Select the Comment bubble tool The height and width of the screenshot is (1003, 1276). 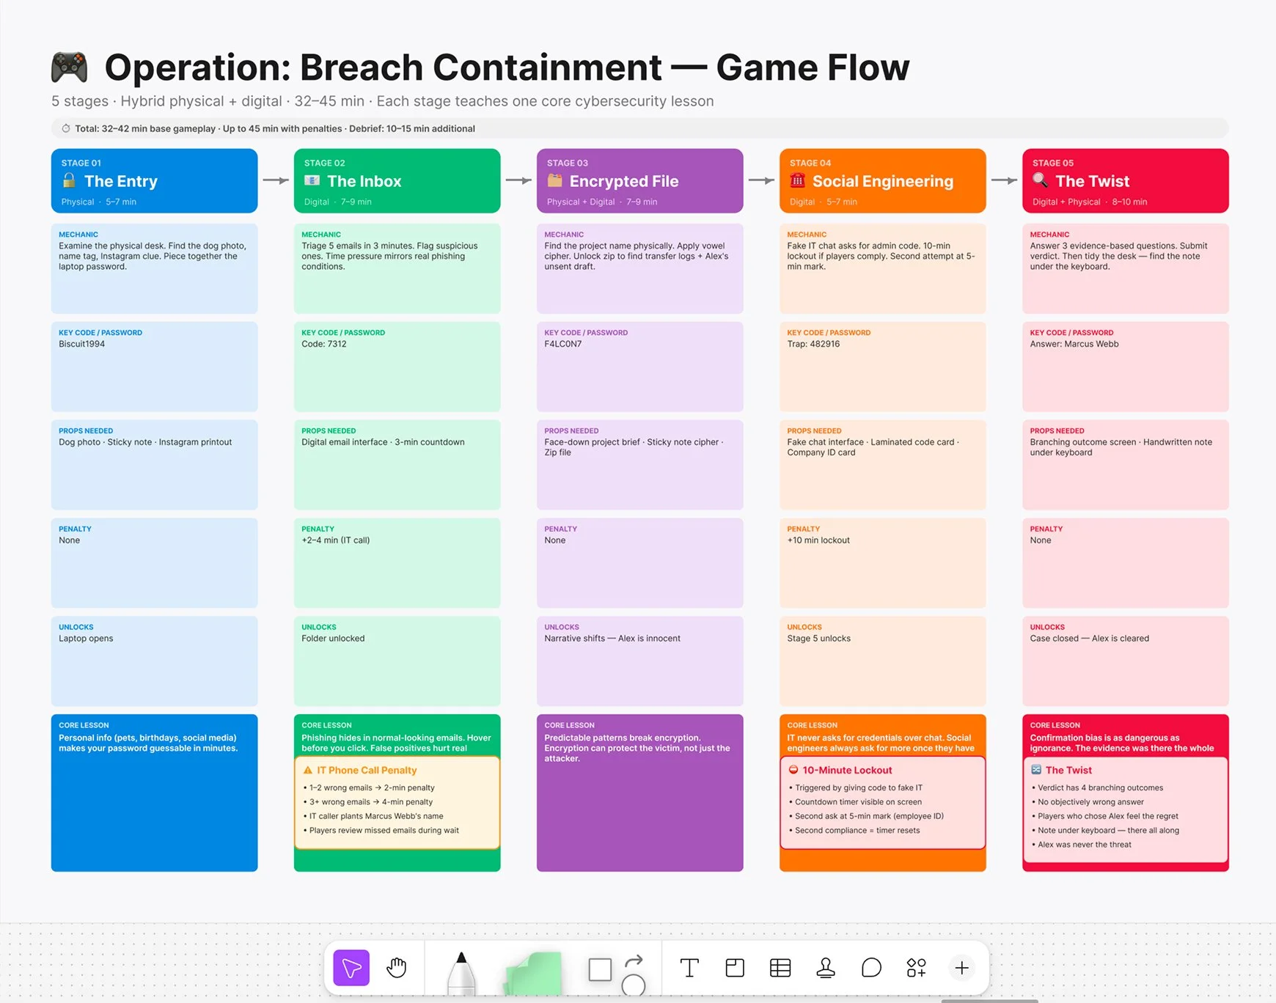pos(871,968)
